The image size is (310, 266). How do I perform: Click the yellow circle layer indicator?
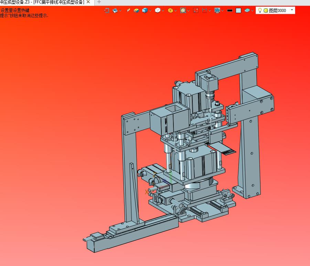[266, 10]
